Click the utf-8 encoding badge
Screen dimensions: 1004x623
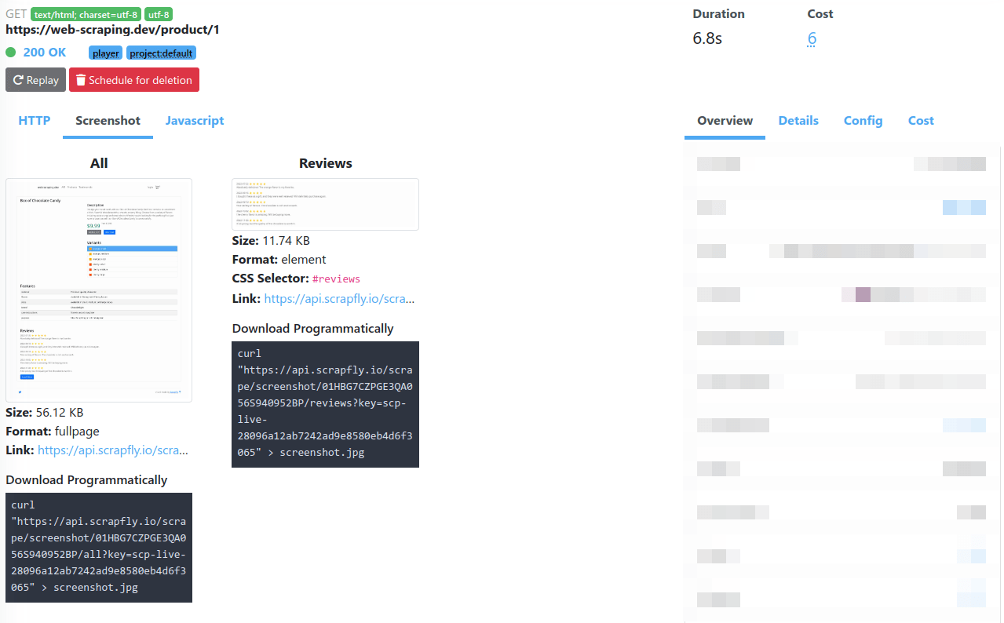click(x=159, y=14)
